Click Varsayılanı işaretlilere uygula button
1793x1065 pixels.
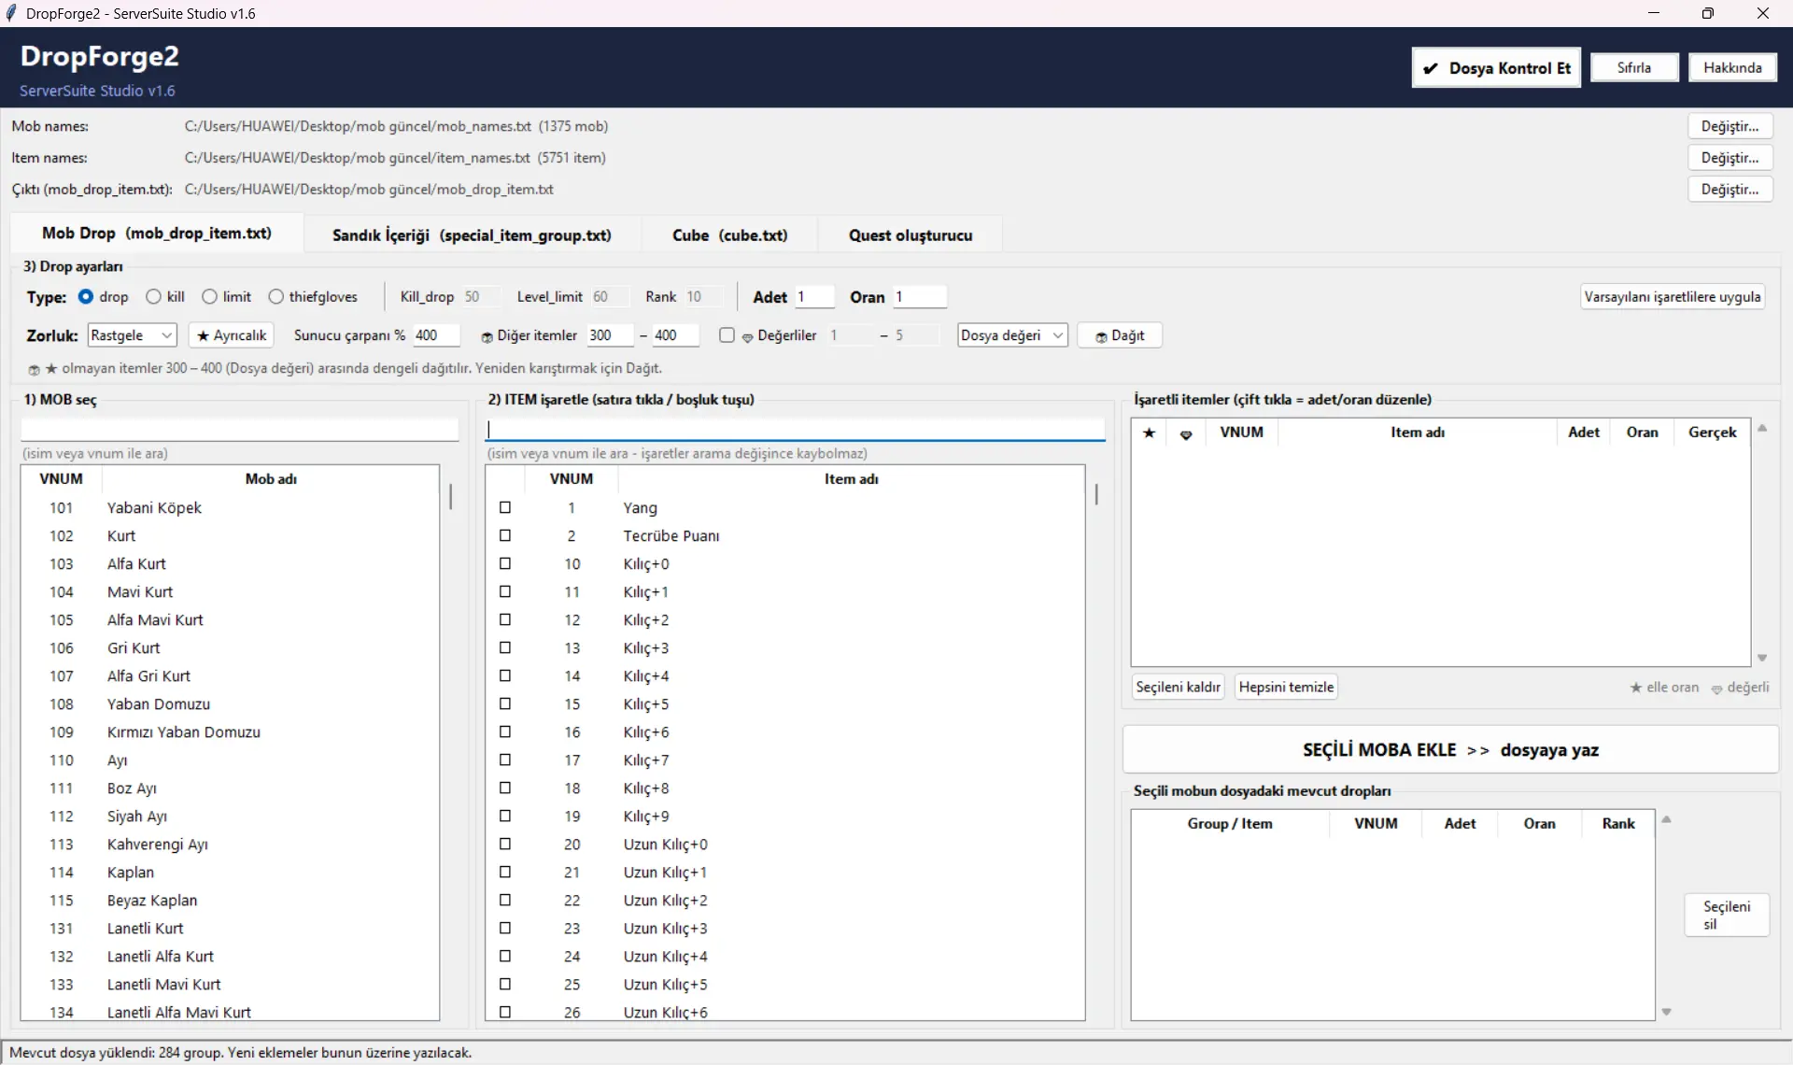pyautogui.click(x=1673, y=297)
